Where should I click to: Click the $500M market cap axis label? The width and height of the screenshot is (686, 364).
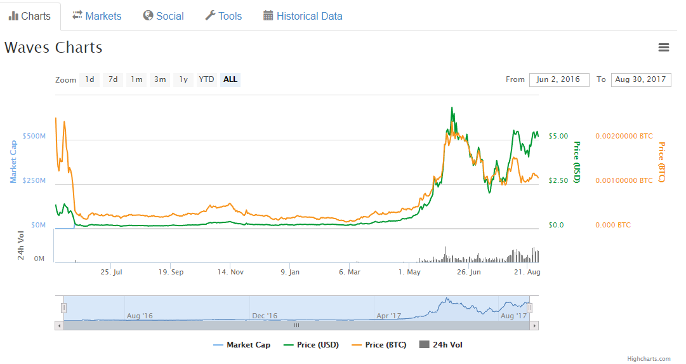[x=34, y=136]
